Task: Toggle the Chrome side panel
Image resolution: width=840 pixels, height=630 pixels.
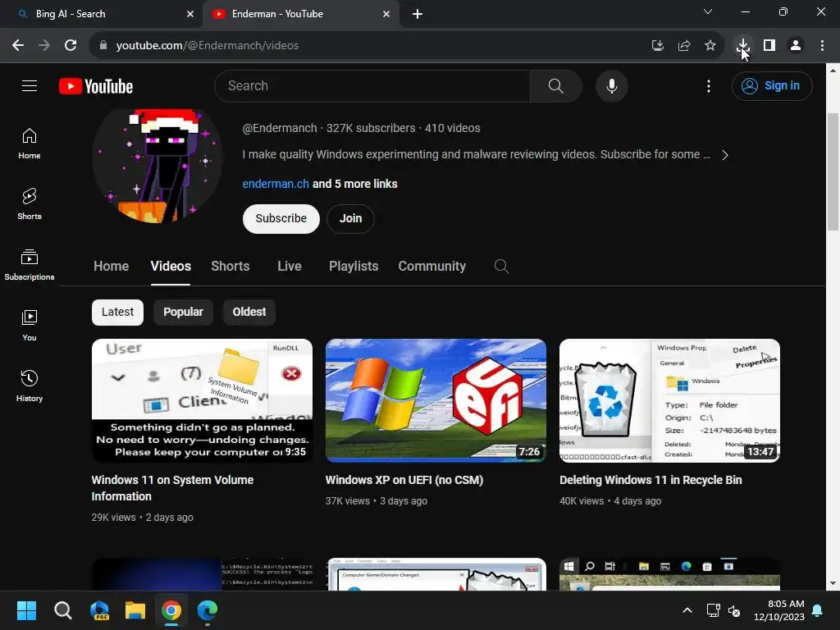Action: tap(769, 45)
